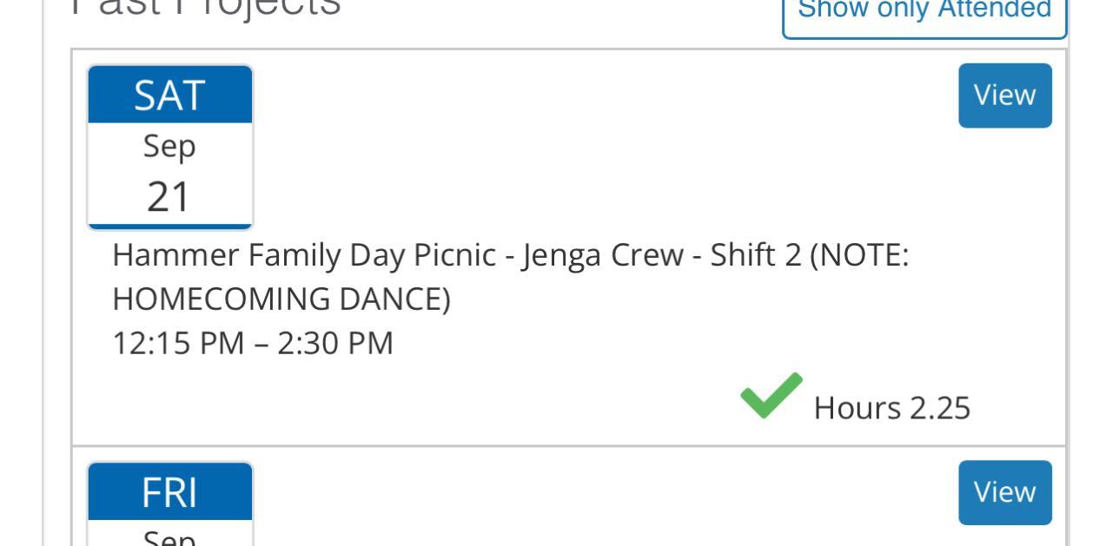Click the FRI header on date badge
The width and height of the screenshot is (1112, 546).
pyautogui.click(x=169, y=492)
